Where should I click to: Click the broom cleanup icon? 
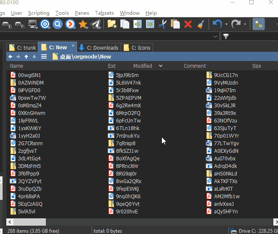tap(201, 24)
